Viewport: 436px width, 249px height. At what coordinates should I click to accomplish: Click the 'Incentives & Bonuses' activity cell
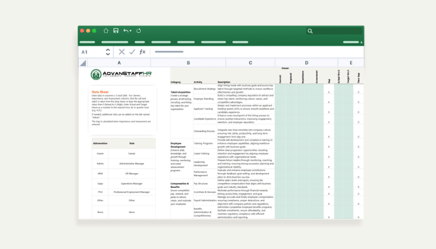205,192
